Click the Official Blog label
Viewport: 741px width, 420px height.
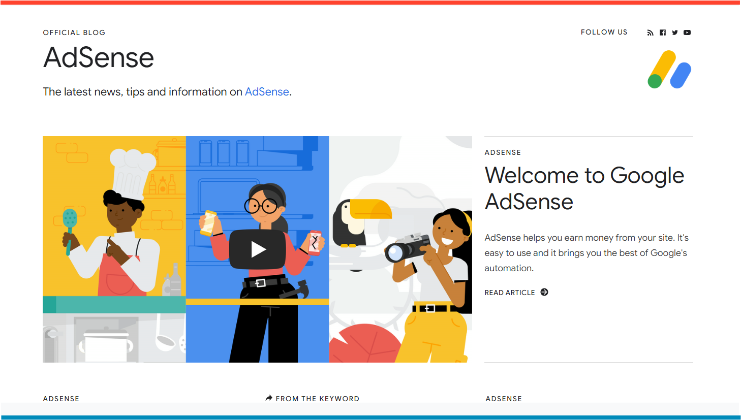click(74, 33)
